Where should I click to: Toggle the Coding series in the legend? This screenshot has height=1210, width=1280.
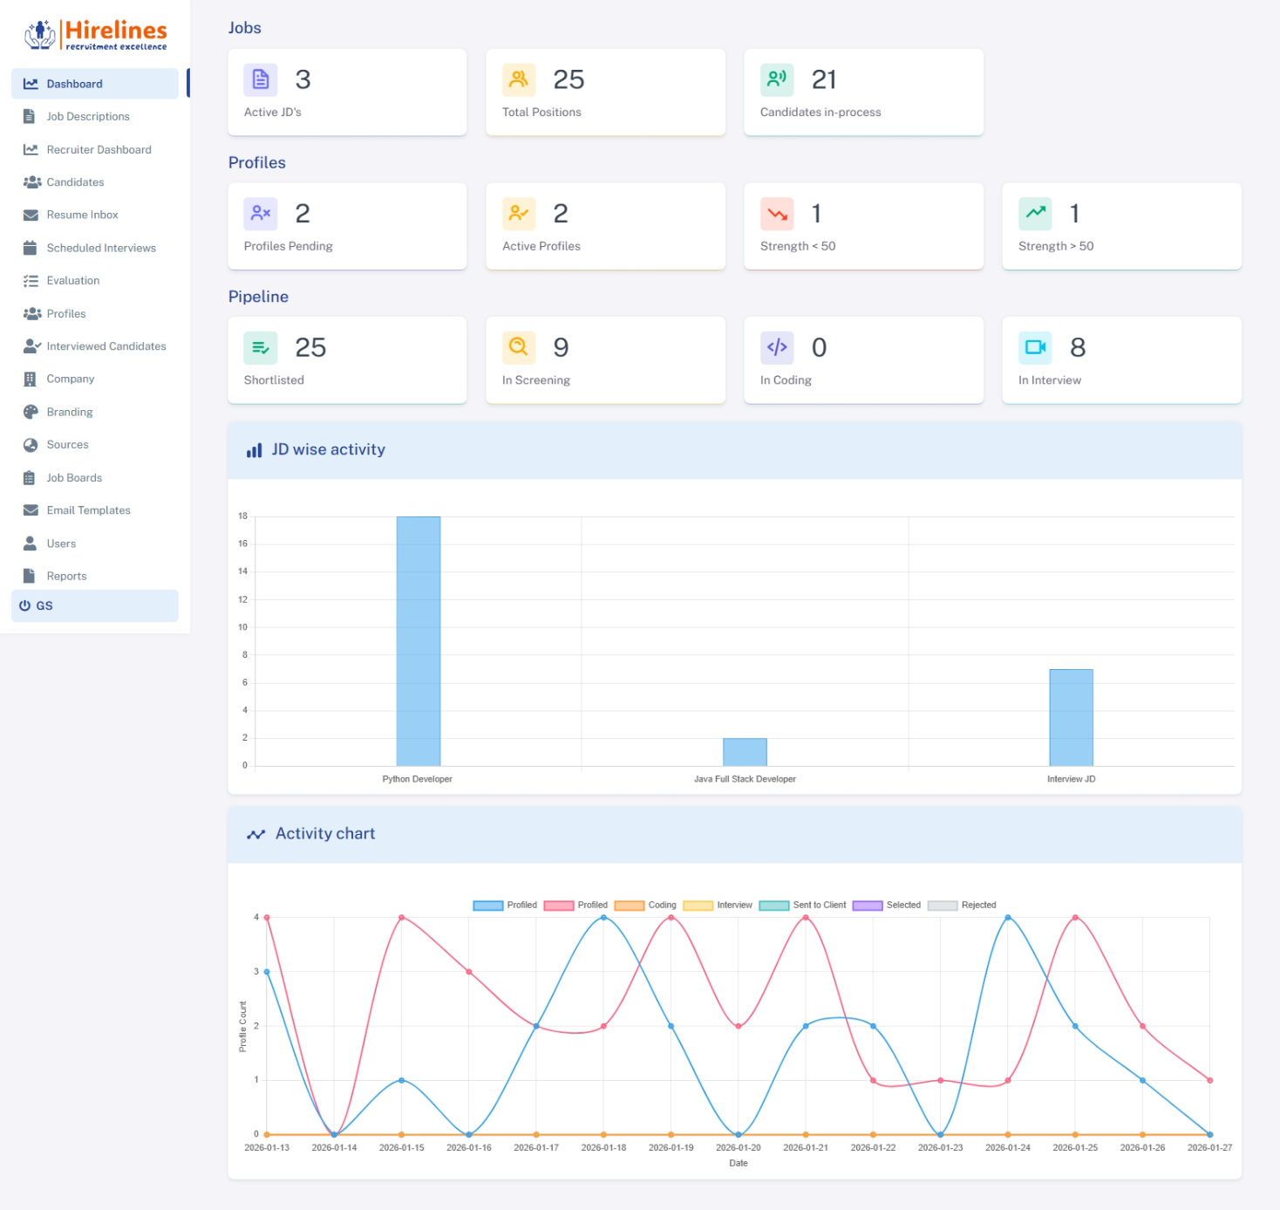pos(629,905)
